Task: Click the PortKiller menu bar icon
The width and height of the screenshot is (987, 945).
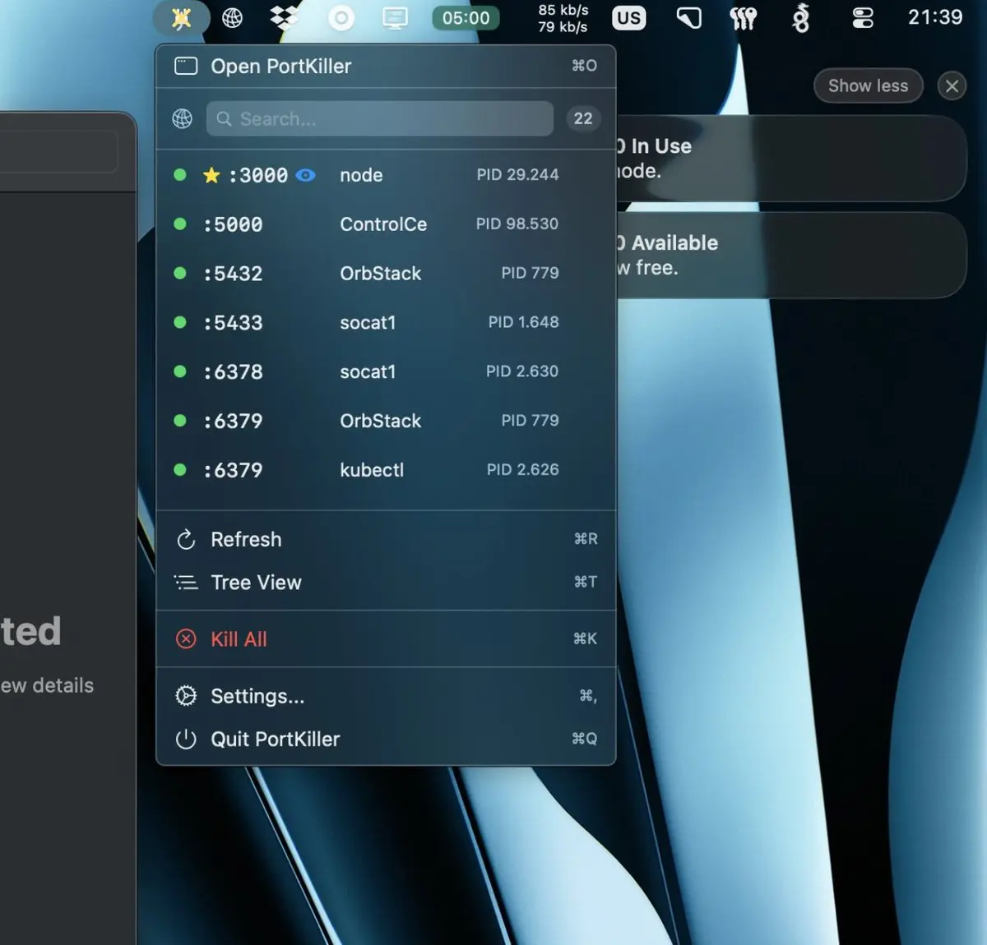Action: point(181,18)
